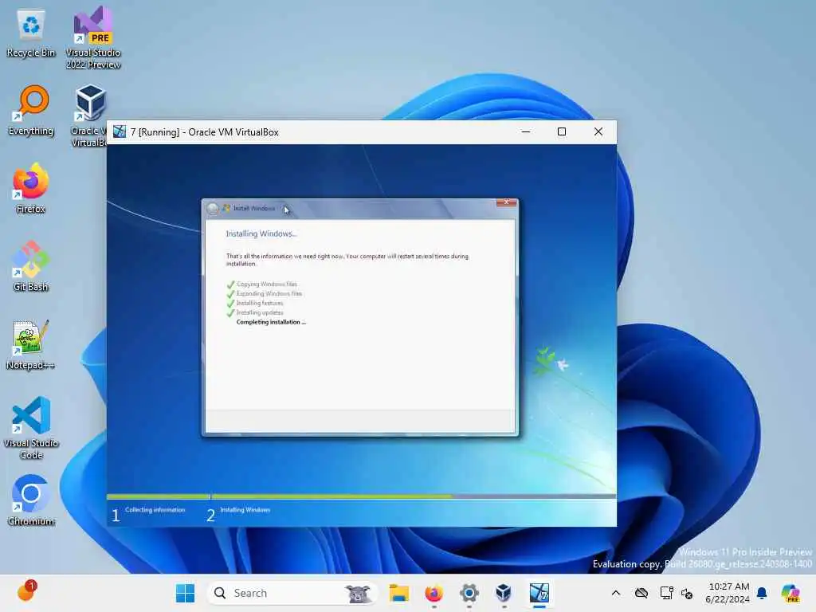Close the Install Windows dialog
Viewport: 816px width, 612px height.
pyautogui.click(x=506, y=202)
